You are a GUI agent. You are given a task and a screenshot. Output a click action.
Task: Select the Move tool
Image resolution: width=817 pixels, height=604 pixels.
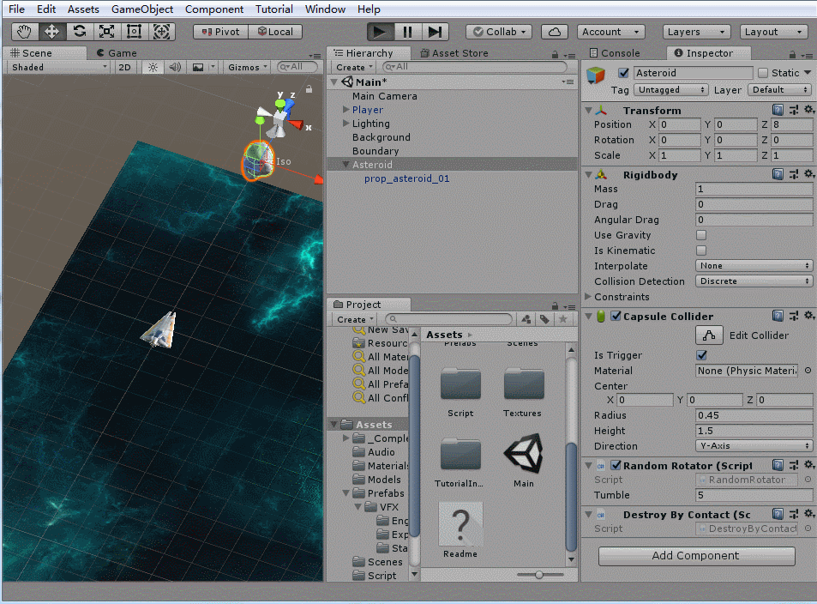point(51,32)
